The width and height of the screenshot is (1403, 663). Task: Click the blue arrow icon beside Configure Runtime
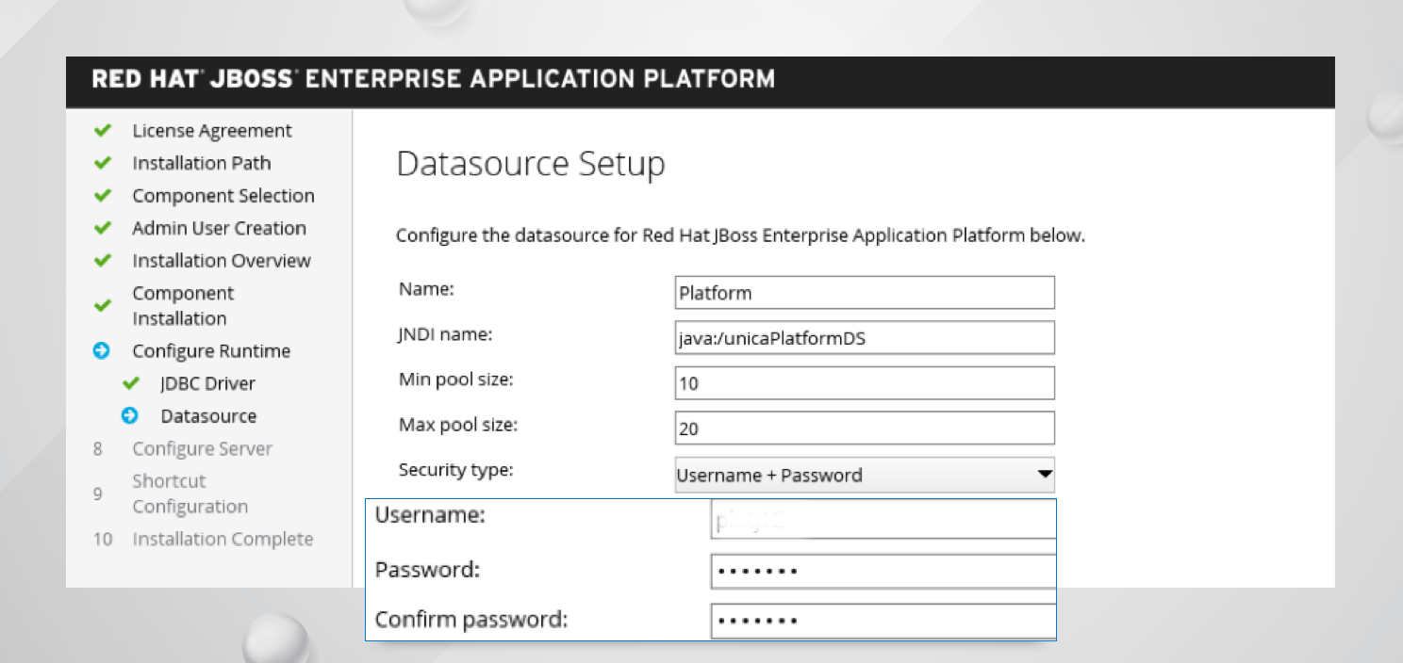(102, 351)
